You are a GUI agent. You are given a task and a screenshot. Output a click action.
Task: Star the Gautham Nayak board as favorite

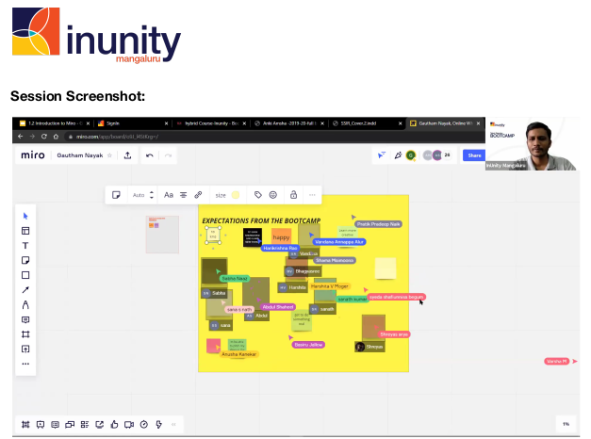pos(109,154)
